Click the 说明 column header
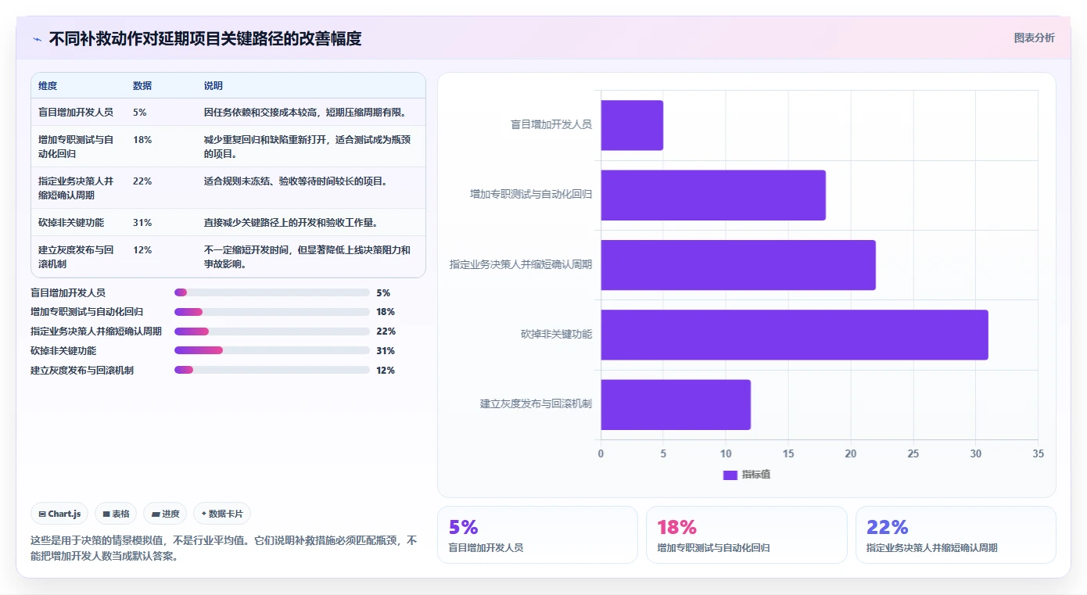Viewport: 1087px width, 595px height. (213, 86)
